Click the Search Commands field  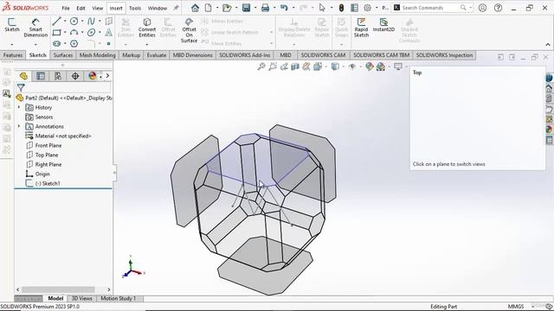click(432, 8)
